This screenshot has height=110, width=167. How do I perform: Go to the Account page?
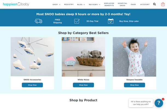coord(145,4)
